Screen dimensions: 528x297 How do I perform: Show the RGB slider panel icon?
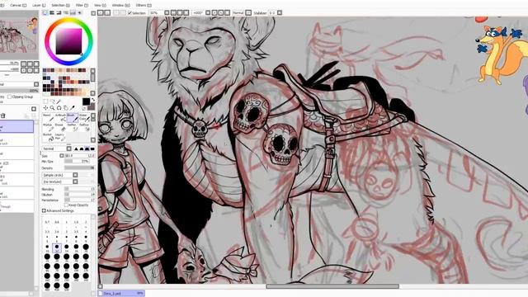point(52,13)
